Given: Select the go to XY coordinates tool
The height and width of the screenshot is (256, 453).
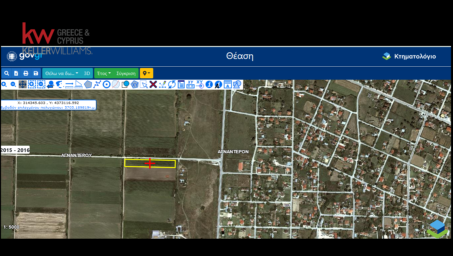Looking at the screenshot, I should [x=200, y=84].
